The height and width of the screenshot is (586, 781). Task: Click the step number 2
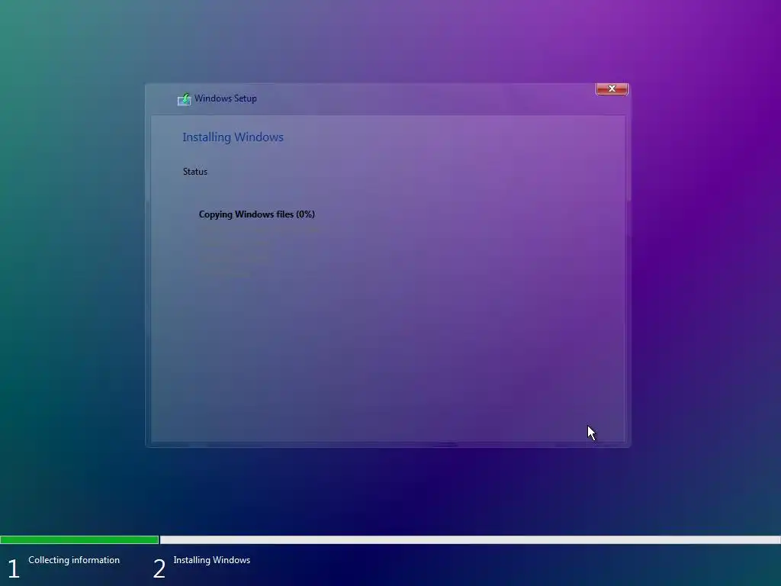159,569
